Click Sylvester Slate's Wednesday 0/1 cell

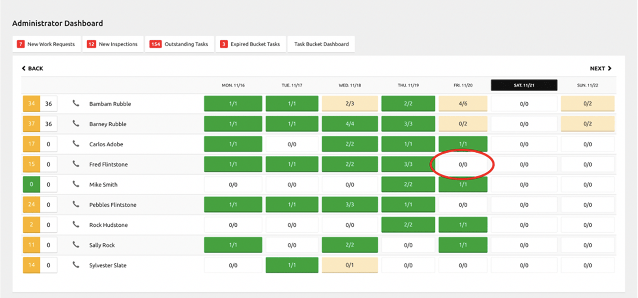(x=350, y=265)
